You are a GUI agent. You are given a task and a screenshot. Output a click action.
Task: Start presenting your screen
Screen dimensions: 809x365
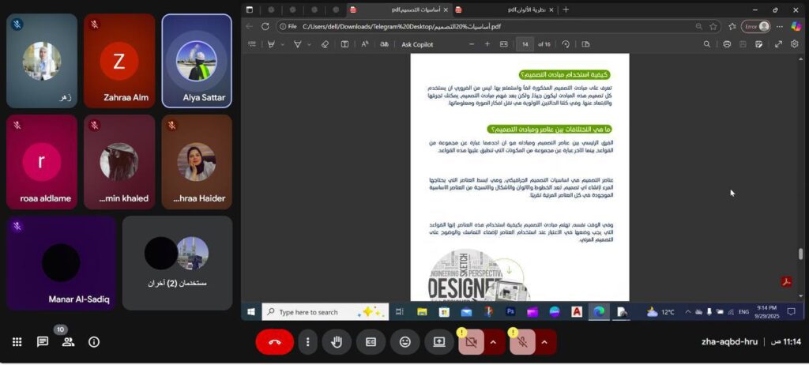point(439,342)
